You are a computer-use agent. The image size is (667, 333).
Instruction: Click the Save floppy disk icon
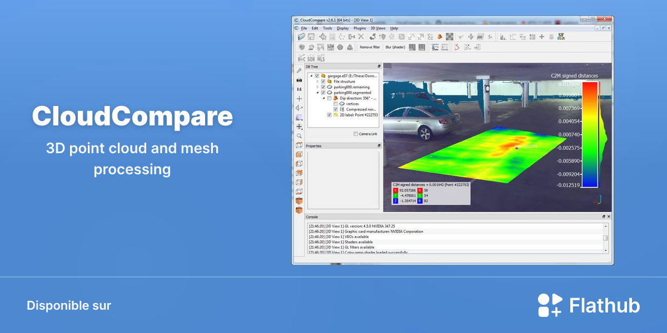(x=311, y=37)
